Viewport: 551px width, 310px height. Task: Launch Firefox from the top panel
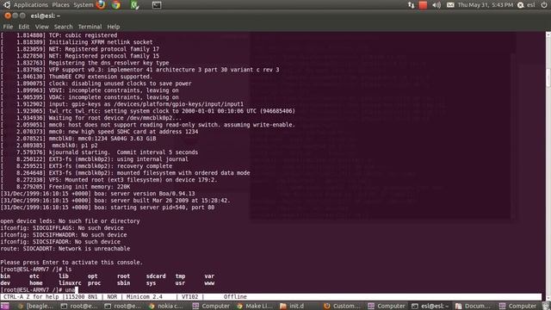101,4
